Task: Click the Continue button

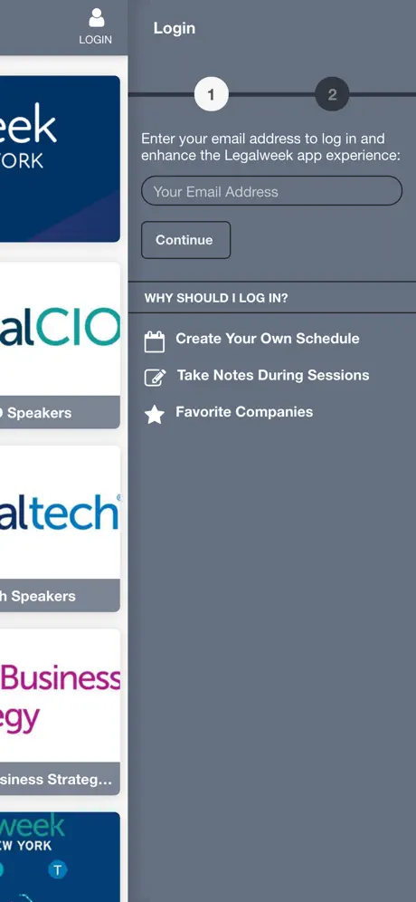Action: click(185, 240)
